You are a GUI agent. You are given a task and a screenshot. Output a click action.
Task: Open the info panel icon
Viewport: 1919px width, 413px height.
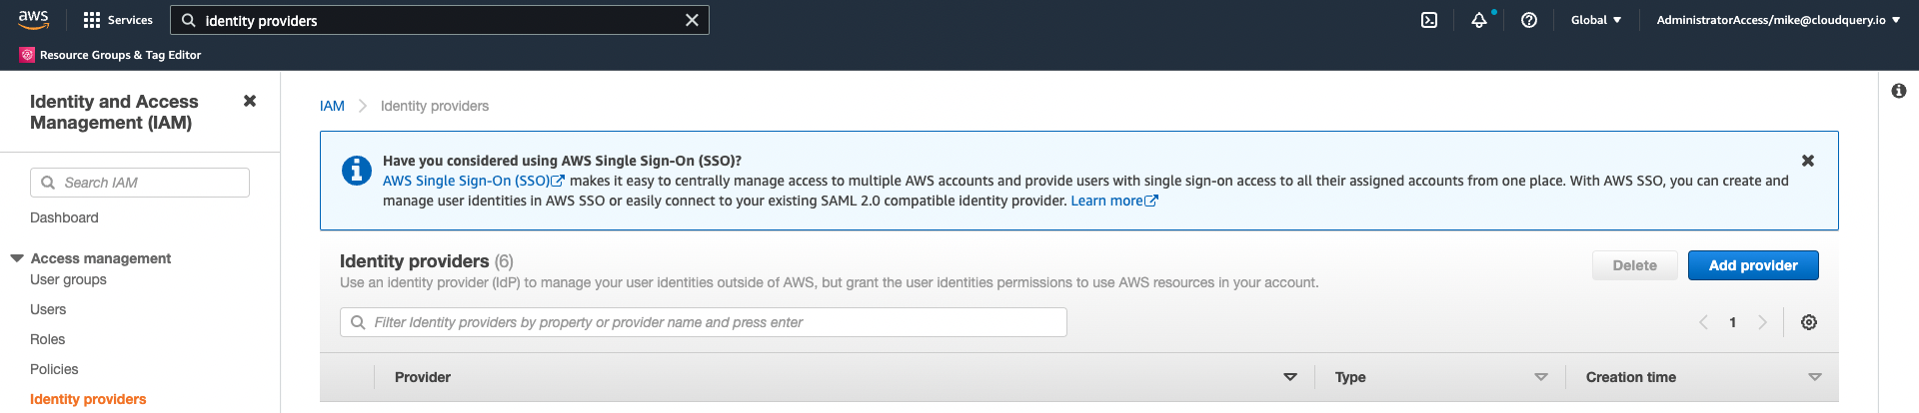click(1899, 91)
